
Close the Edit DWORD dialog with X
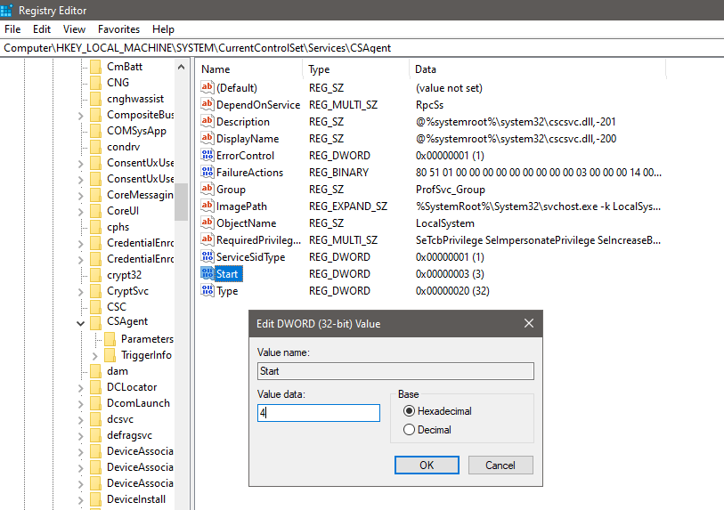tap(529, 323)
